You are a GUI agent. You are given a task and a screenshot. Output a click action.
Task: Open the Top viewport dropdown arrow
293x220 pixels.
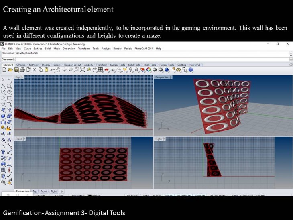point(24,77)
